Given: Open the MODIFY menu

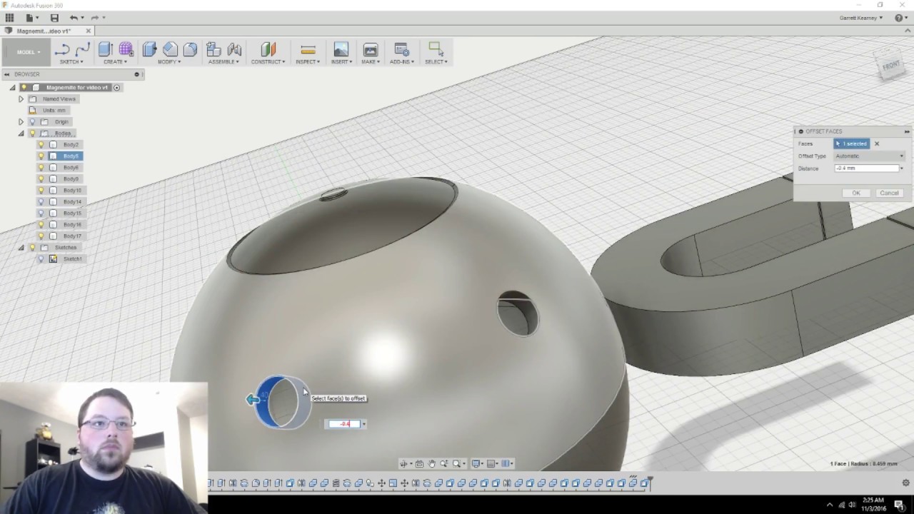Looking at the screenshot, I should coord(169,62).
